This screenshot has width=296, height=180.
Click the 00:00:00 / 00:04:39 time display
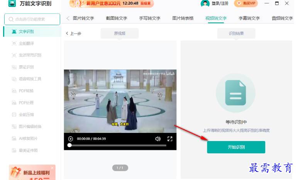[x=91, y=139]
